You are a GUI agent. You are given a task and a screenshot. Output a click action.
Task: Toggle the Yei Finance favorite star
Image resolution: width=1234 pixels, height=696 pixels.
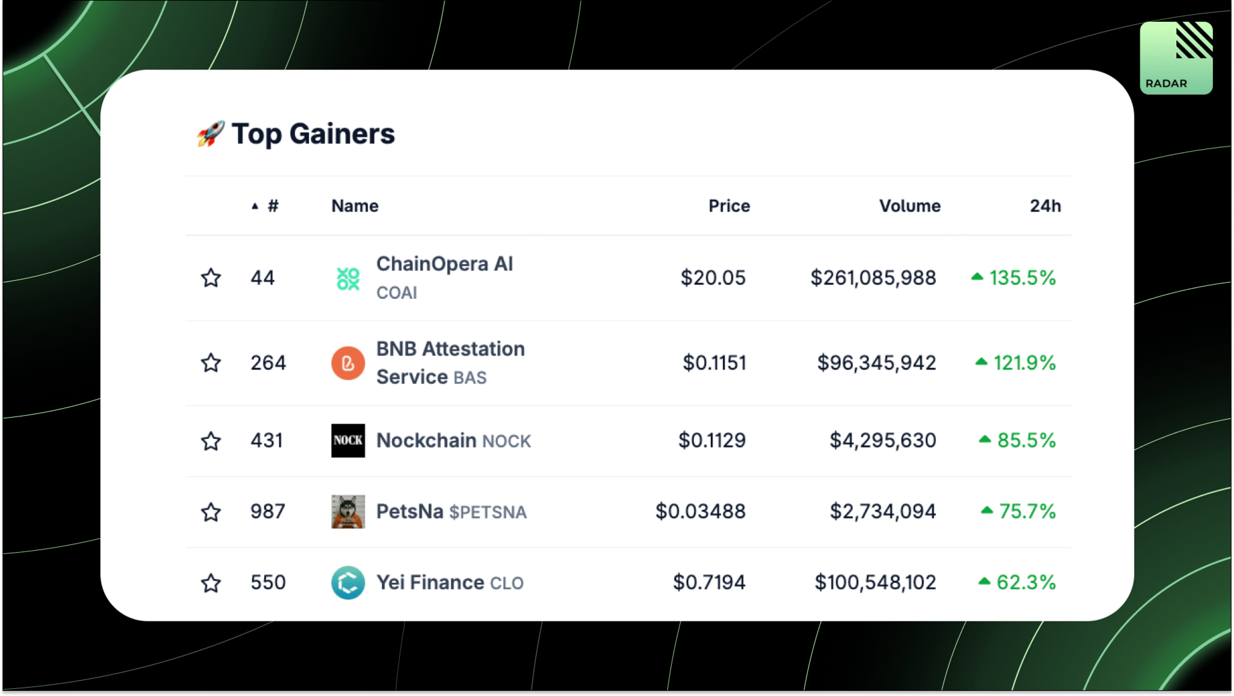click(211, 583)
